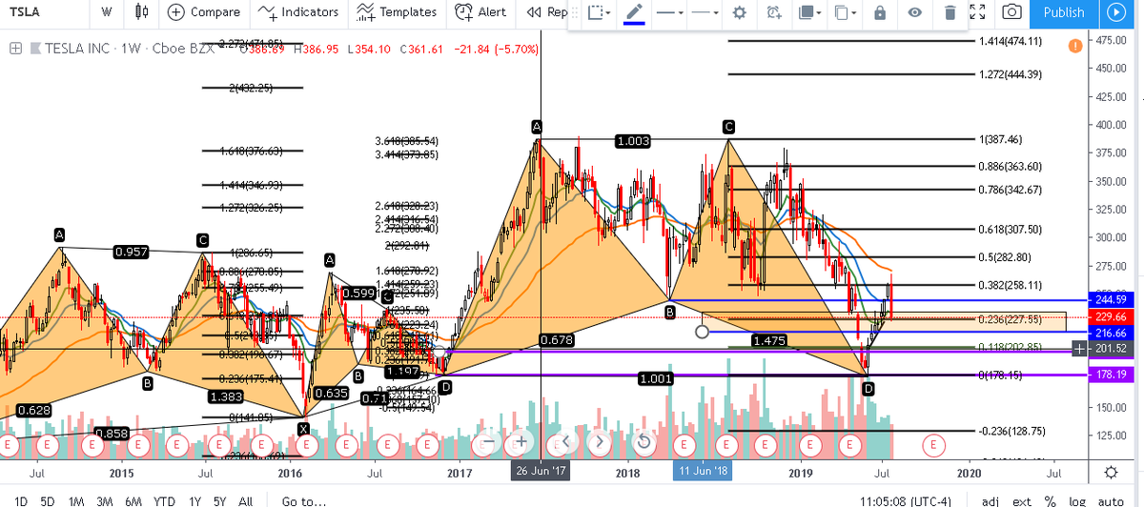Select the 1D time range
The width and height of the screenshot is (1144, 507).
[x=20, y=499]
